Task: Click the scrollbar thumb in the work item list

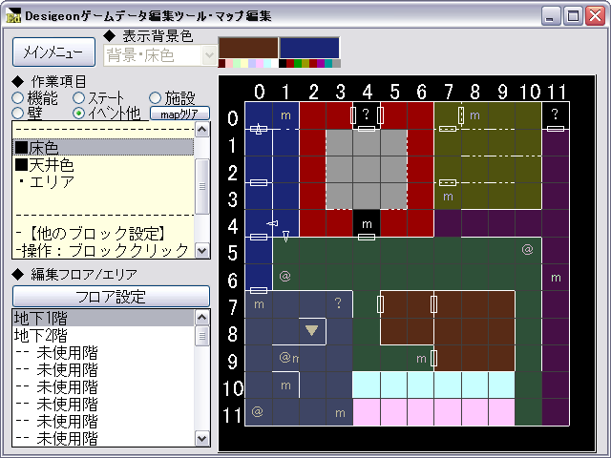Action: pyautogui.click(x=201, y=186)
